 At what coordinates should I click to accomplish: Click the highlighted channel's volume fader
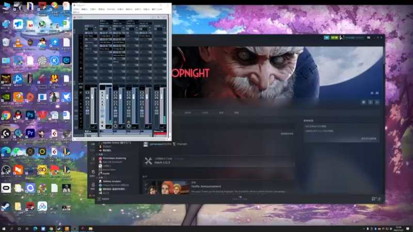pyautogui.click(x=107, y=97)
